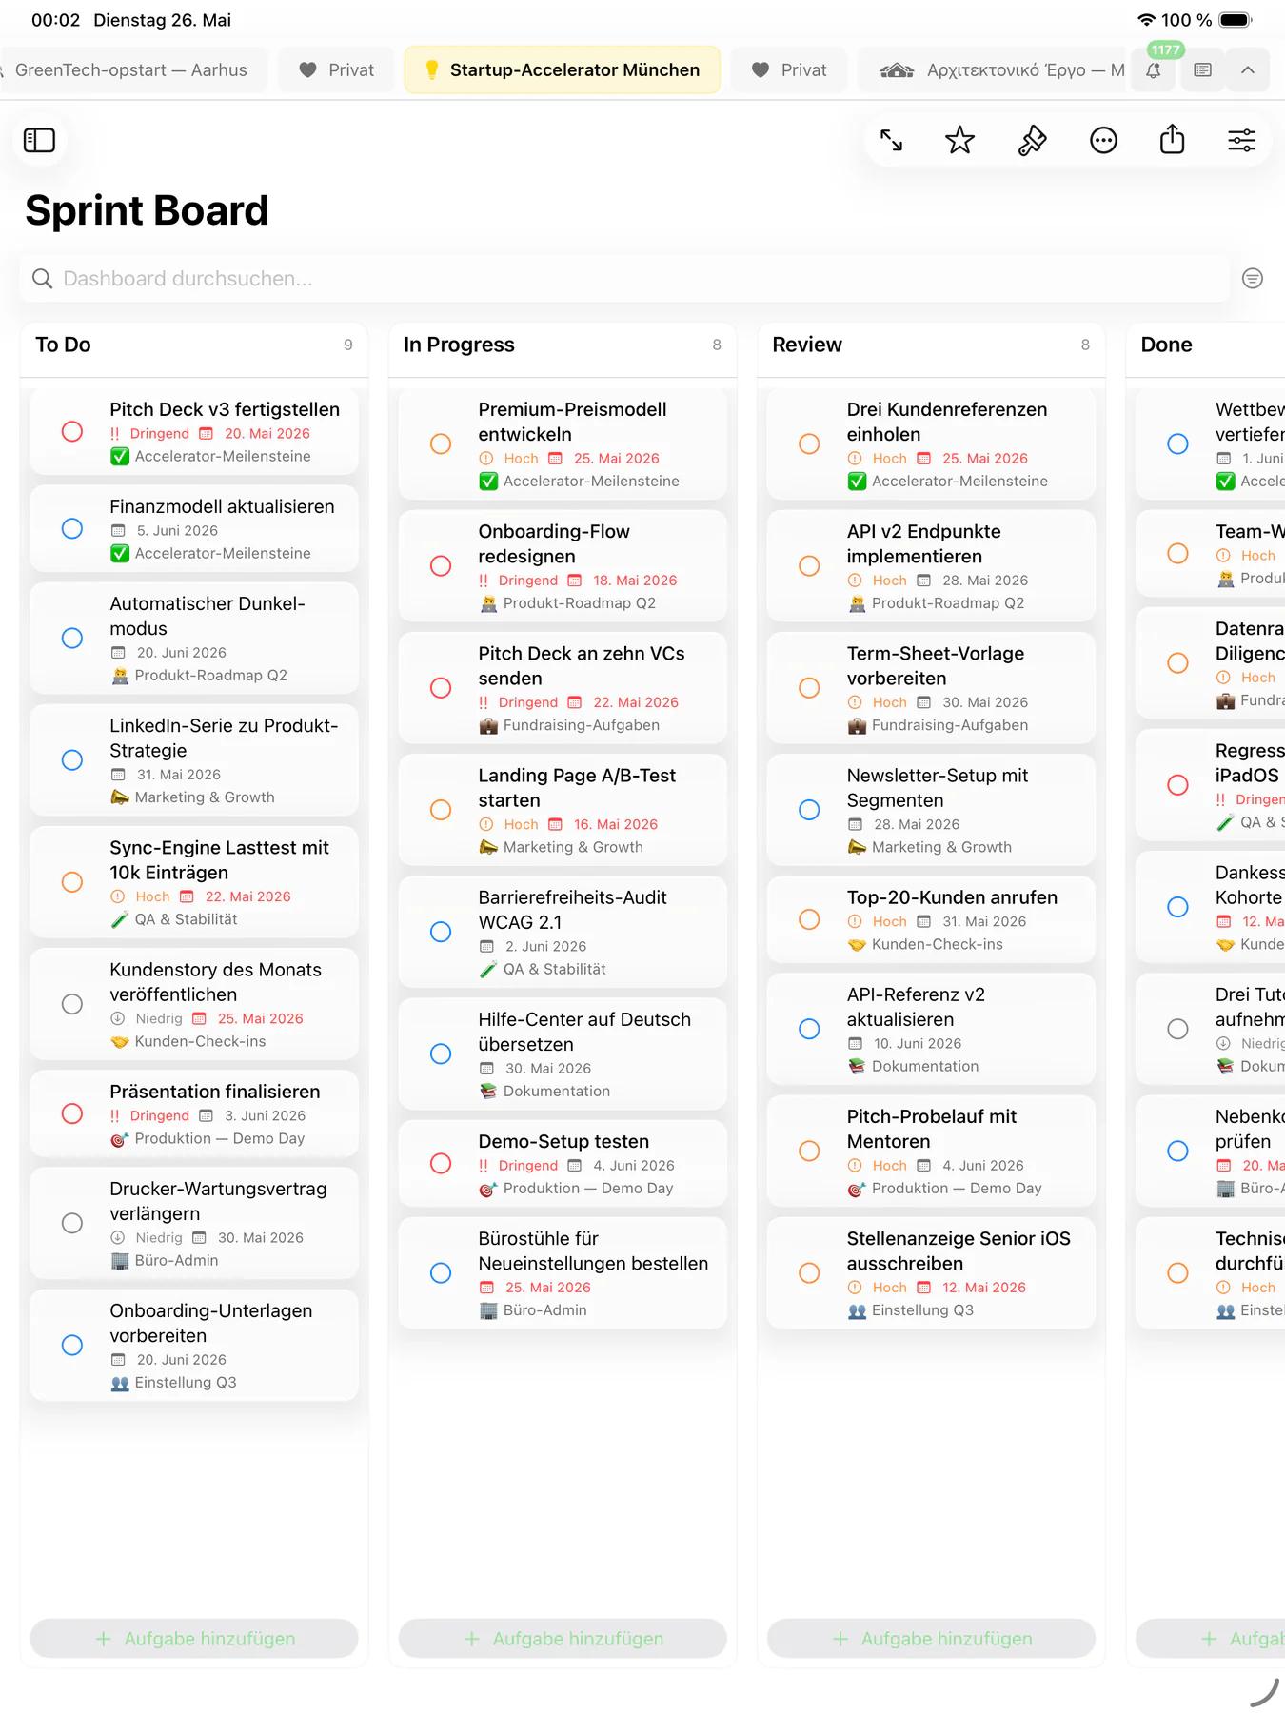Viewport: 1285px width, 1713px height.
Task: Share the board via the share icon
Action: click(1173, 139)
